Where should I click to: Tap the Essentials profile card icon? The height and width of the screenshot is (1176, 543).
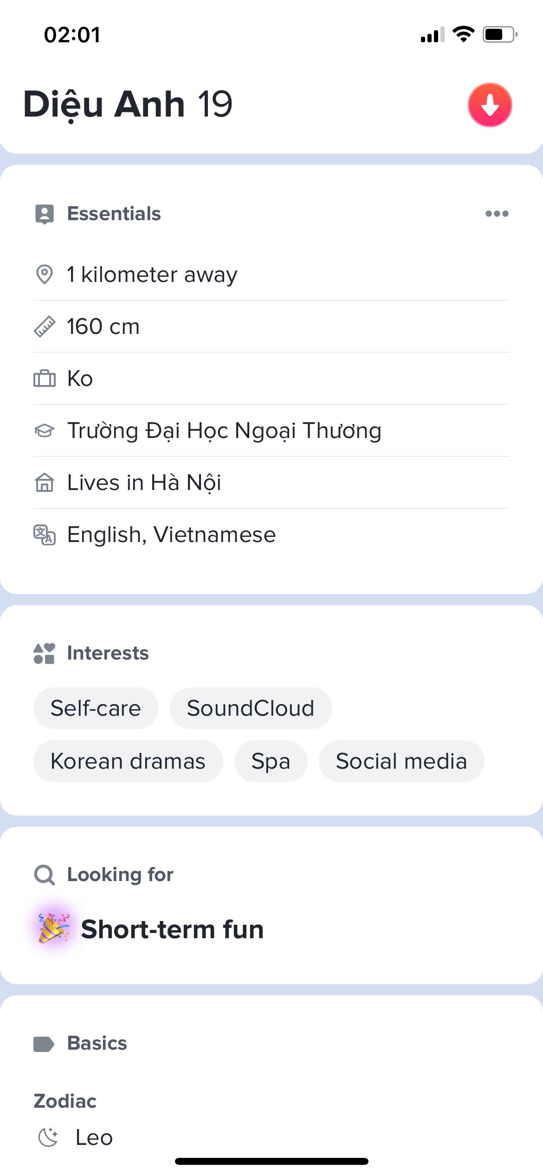45,214
